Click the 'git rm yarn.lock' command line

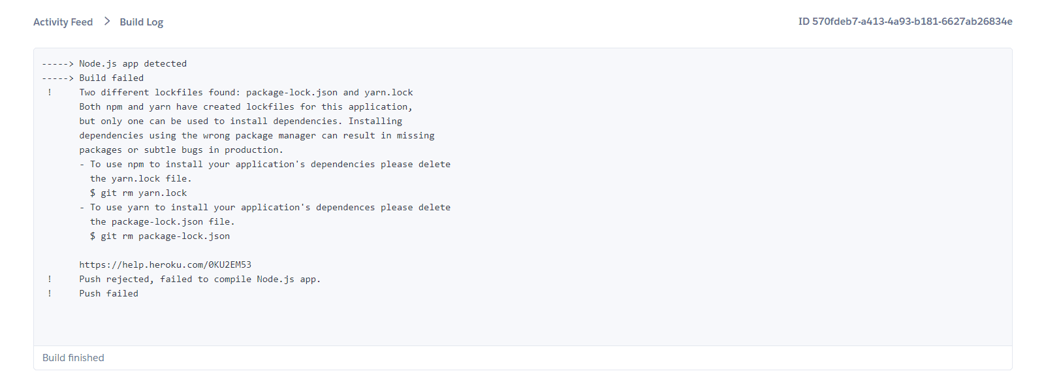[138, 193]
